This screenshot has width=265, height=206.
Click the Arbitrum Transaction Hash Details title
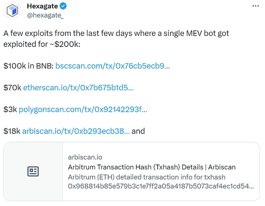click(151, 167)
